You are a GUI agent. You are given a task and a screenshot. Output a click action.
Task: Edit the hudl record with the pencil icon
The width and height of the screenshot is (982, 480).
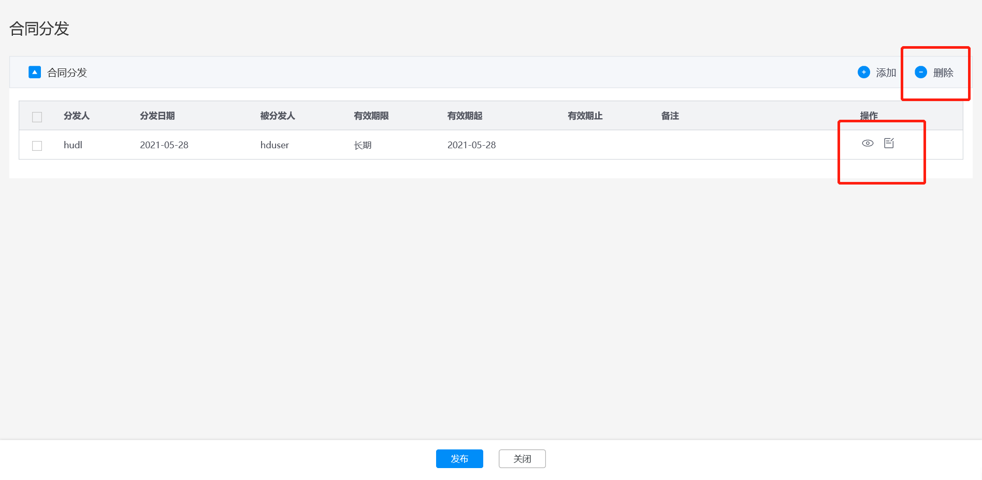pos(889,143)
